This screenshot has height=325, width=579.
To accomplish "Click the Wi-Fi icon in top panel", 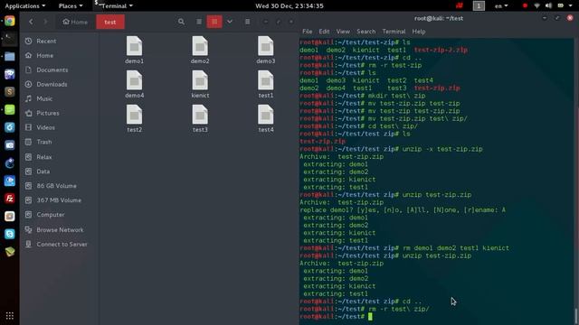I will [536, 5].
